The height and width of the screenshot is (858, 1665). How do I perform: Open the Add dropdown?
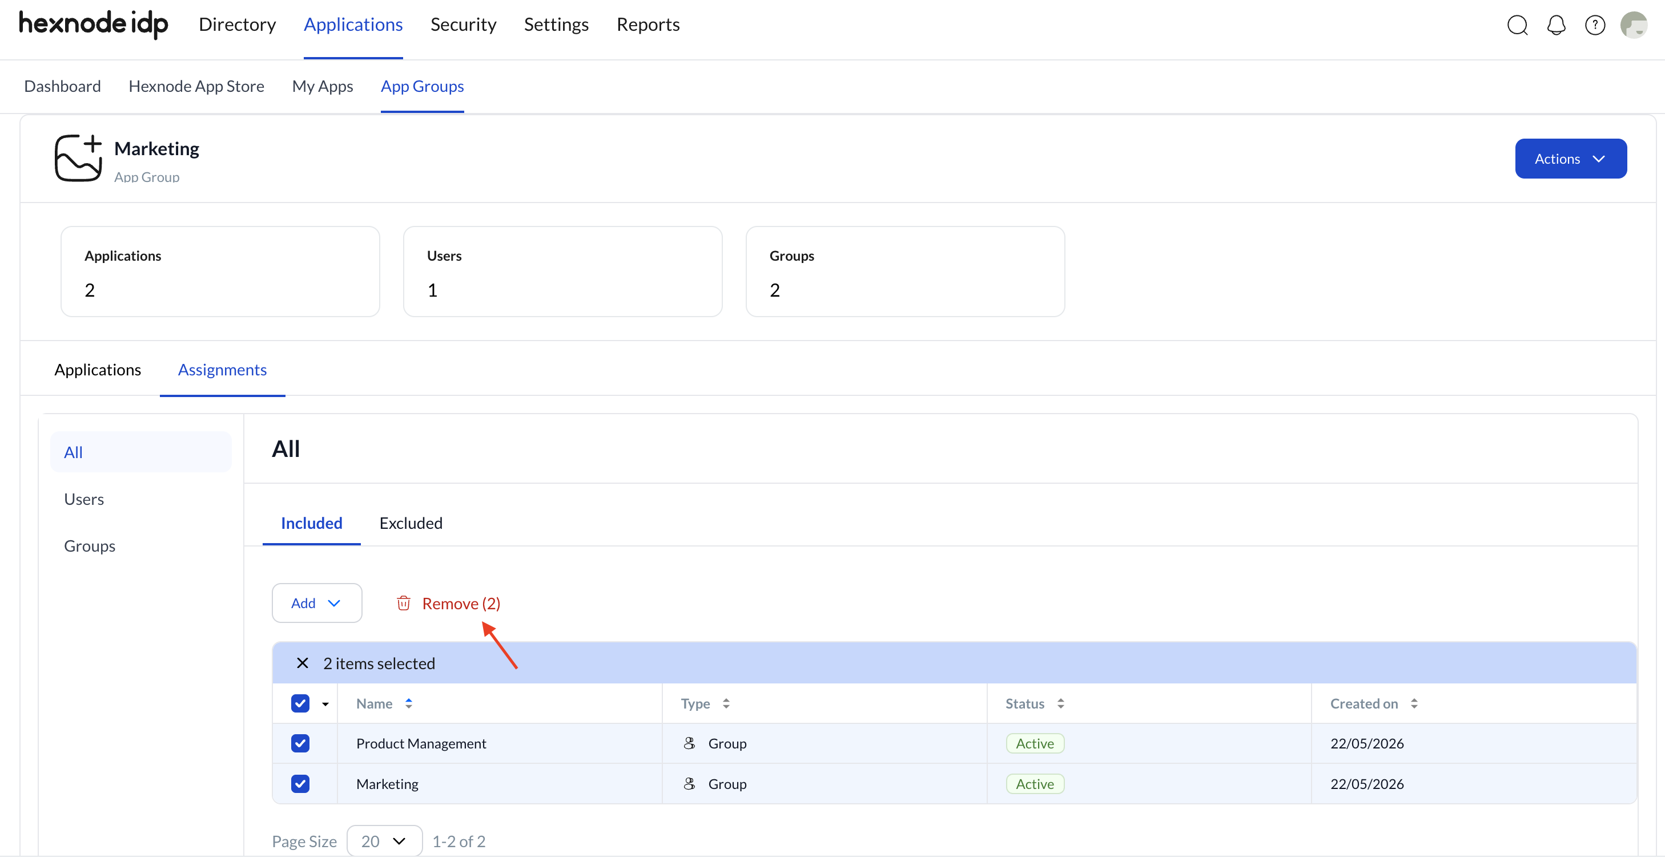pos(317,603)
